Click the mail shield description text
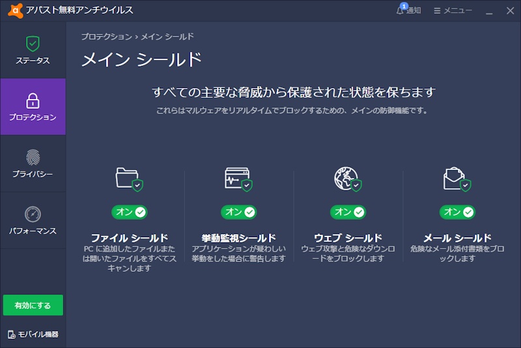521x348 pixels. point(457,254)
